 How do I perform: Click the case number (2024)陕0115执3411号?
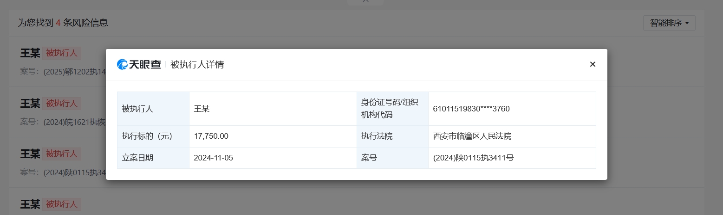(473, 158)
